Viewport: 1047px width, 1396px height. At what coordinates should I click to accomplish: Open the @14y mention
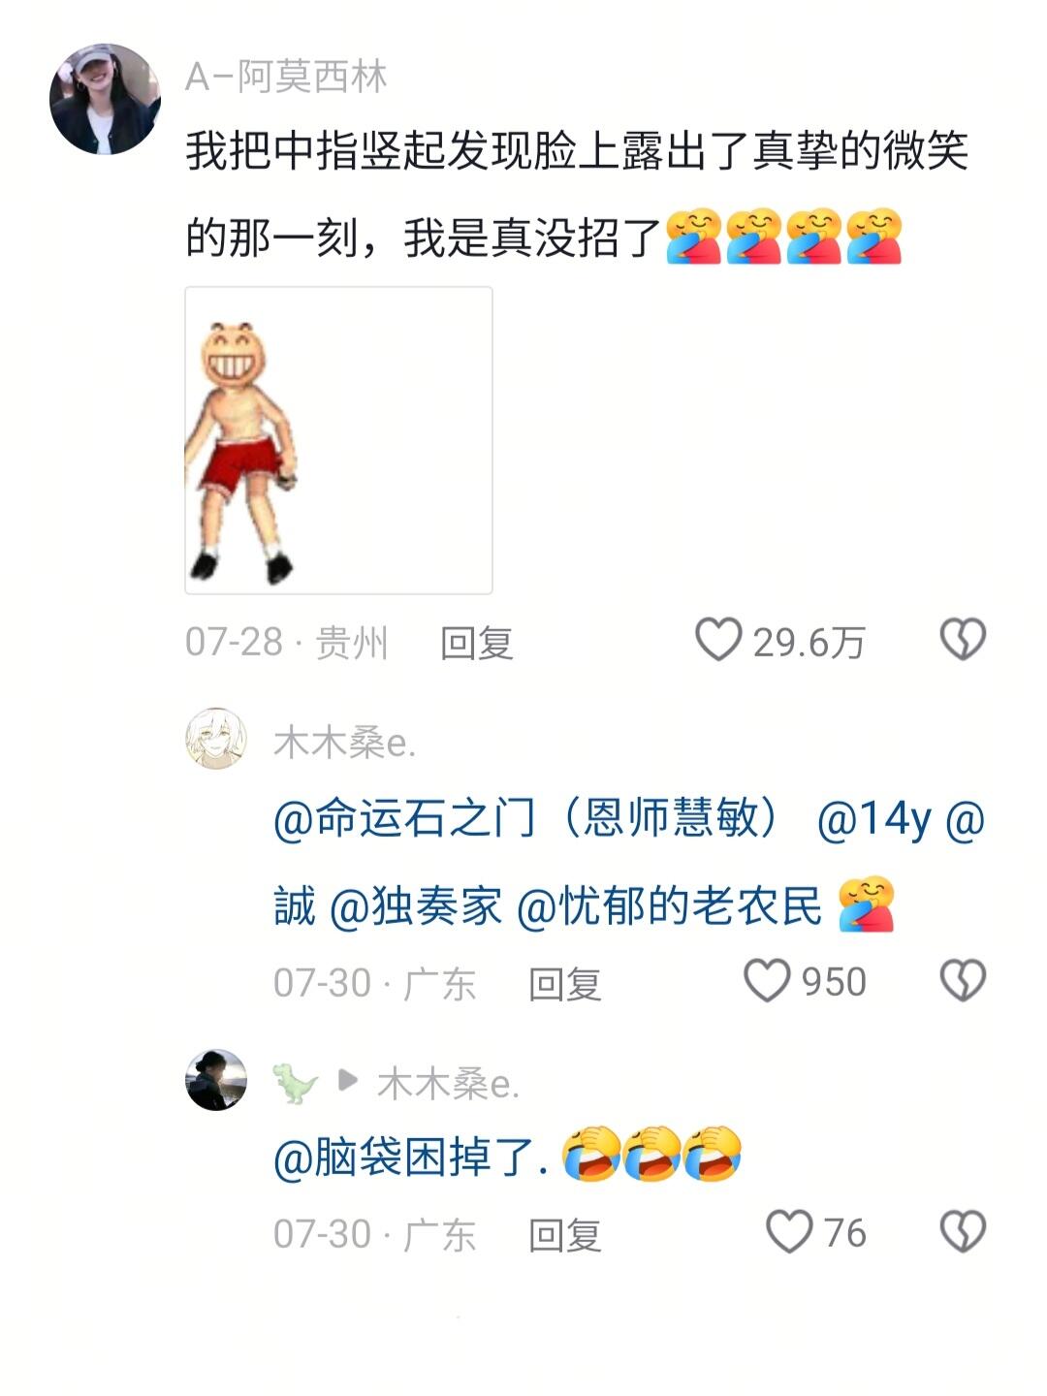click(x=873, y=820)
